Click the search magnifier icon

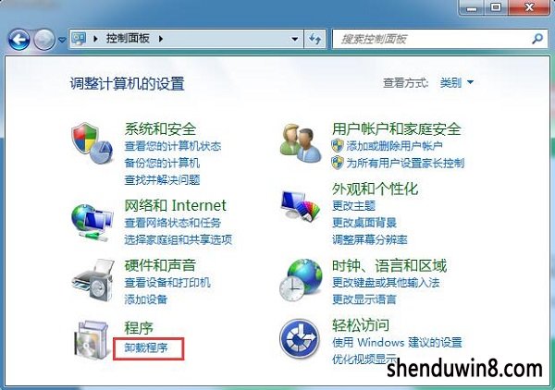click(x=537, y=39)
